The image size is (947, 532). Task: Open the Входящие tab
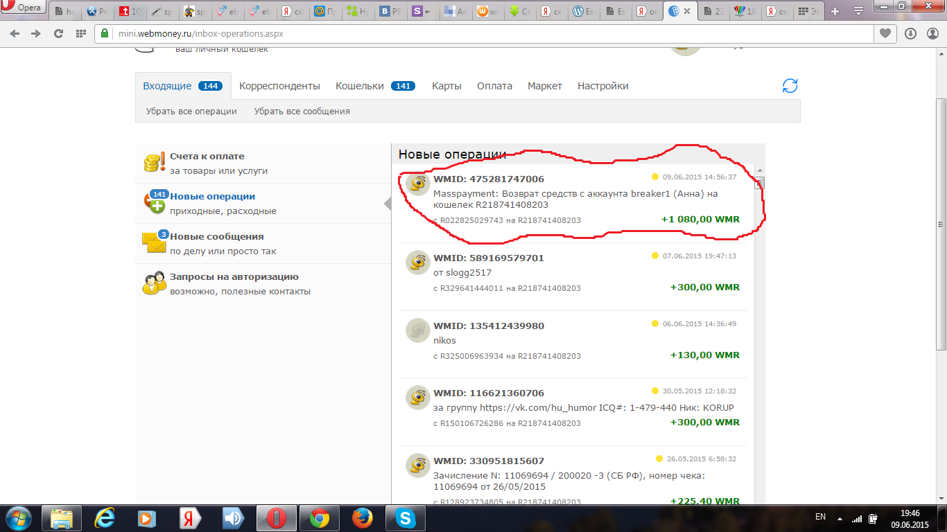[167, 86]
